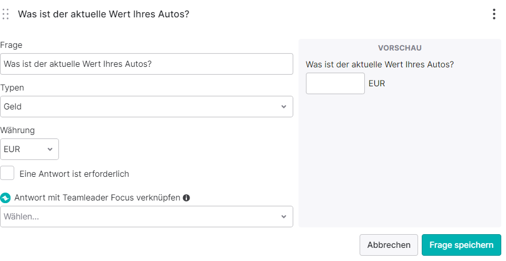Click the teal Teamleader Focus logo icon
This screenshot has width=506, height=261.
coord(5,198)
